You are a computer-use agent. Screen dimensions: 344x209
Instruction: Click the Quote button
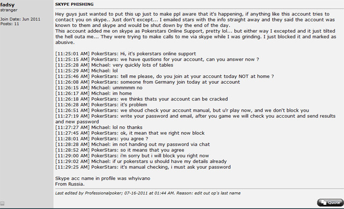pos(330,203)
